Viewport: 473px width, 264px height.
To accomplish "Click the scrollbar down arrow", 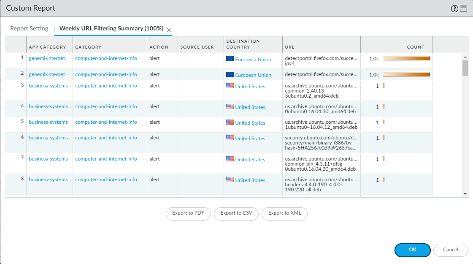I will [465, 194].
